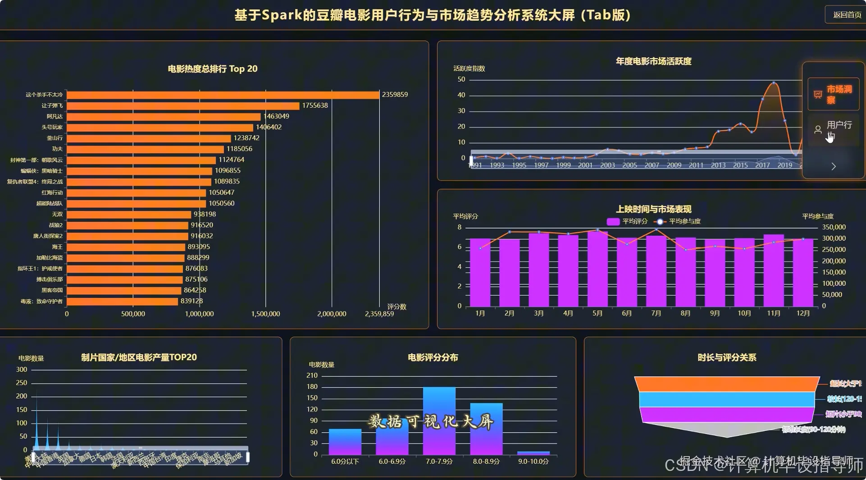Open the 用户行为 tab
866x480 pixels.
click(x=833, y=130)
